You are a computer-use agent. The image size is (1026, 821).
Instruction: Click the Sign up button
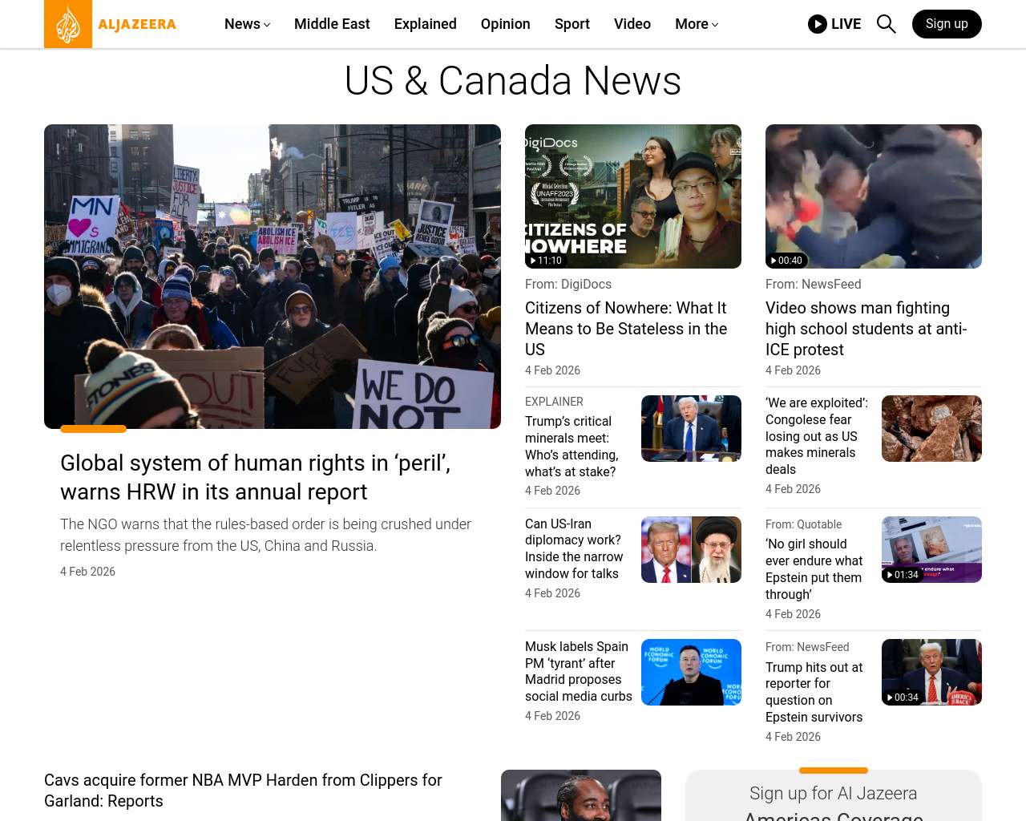(947, 24)
